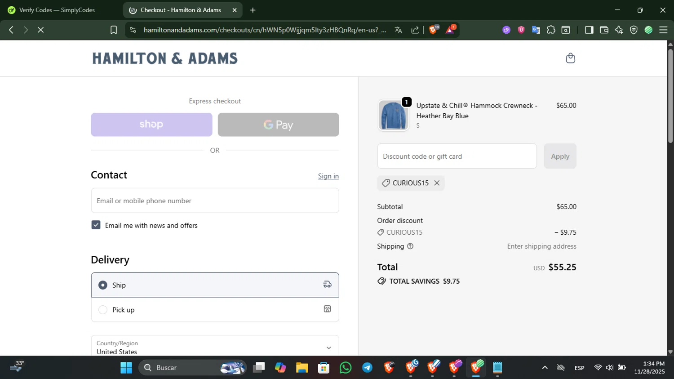Click the Google Translate extension icon
Screen dimensions: 674x379
pos(536,30)
